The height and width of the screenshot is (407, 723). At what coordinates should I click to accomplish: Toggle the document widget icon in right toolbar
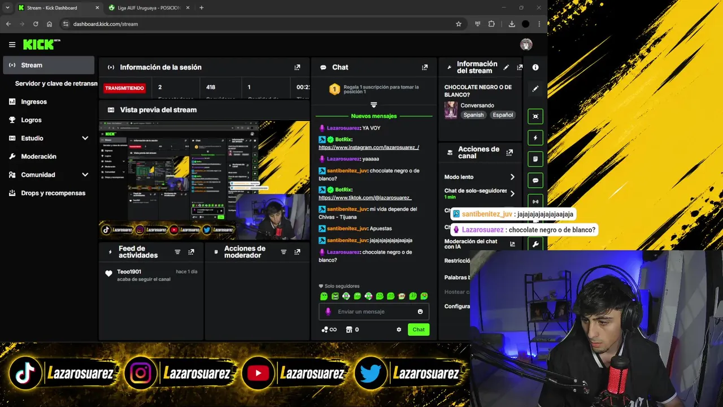535,159
